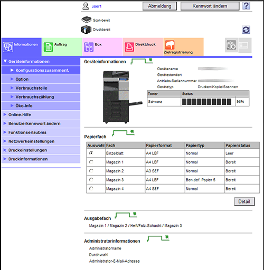Switch to the Direktdruck tab
This screenshot has height=270, width=264.
[x=143, y=47]
